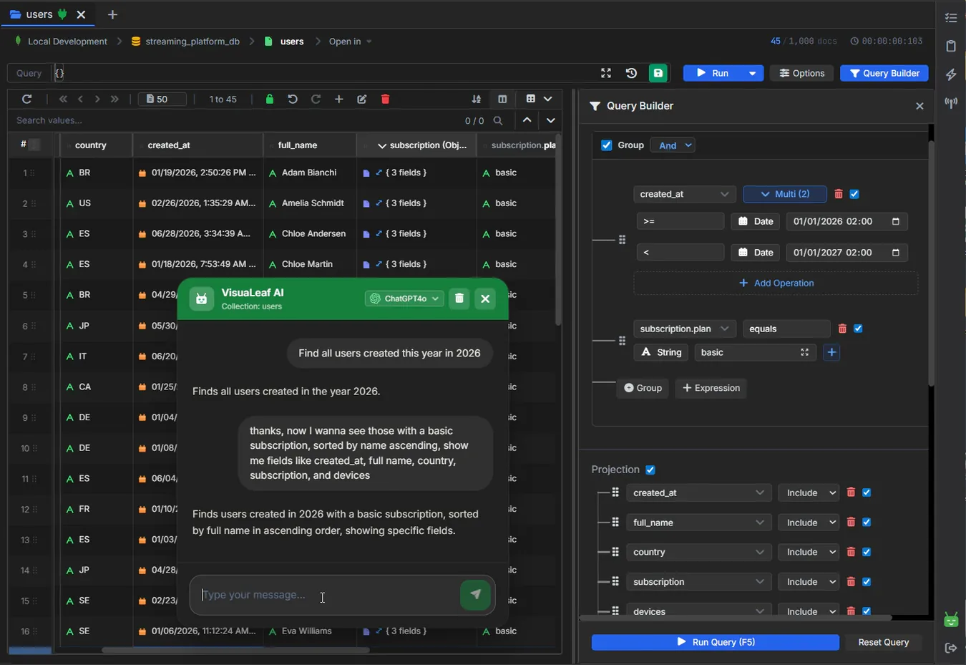Click the Type your message input field
966x665 pixels.
(326, 595)
